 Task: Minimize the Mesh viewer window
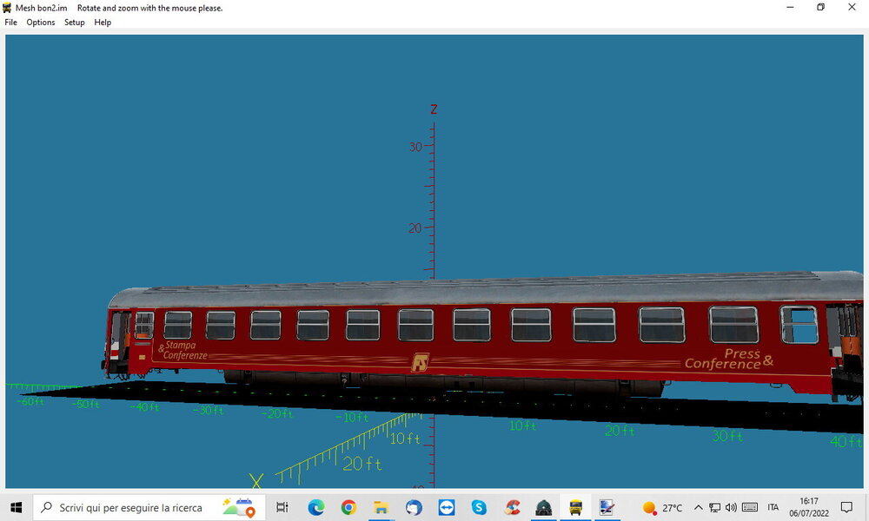[790, 7]
